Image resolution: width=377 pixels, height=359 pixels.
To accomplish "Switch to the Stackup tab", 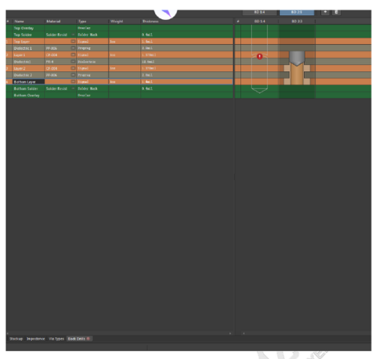I will coord(16,339).
